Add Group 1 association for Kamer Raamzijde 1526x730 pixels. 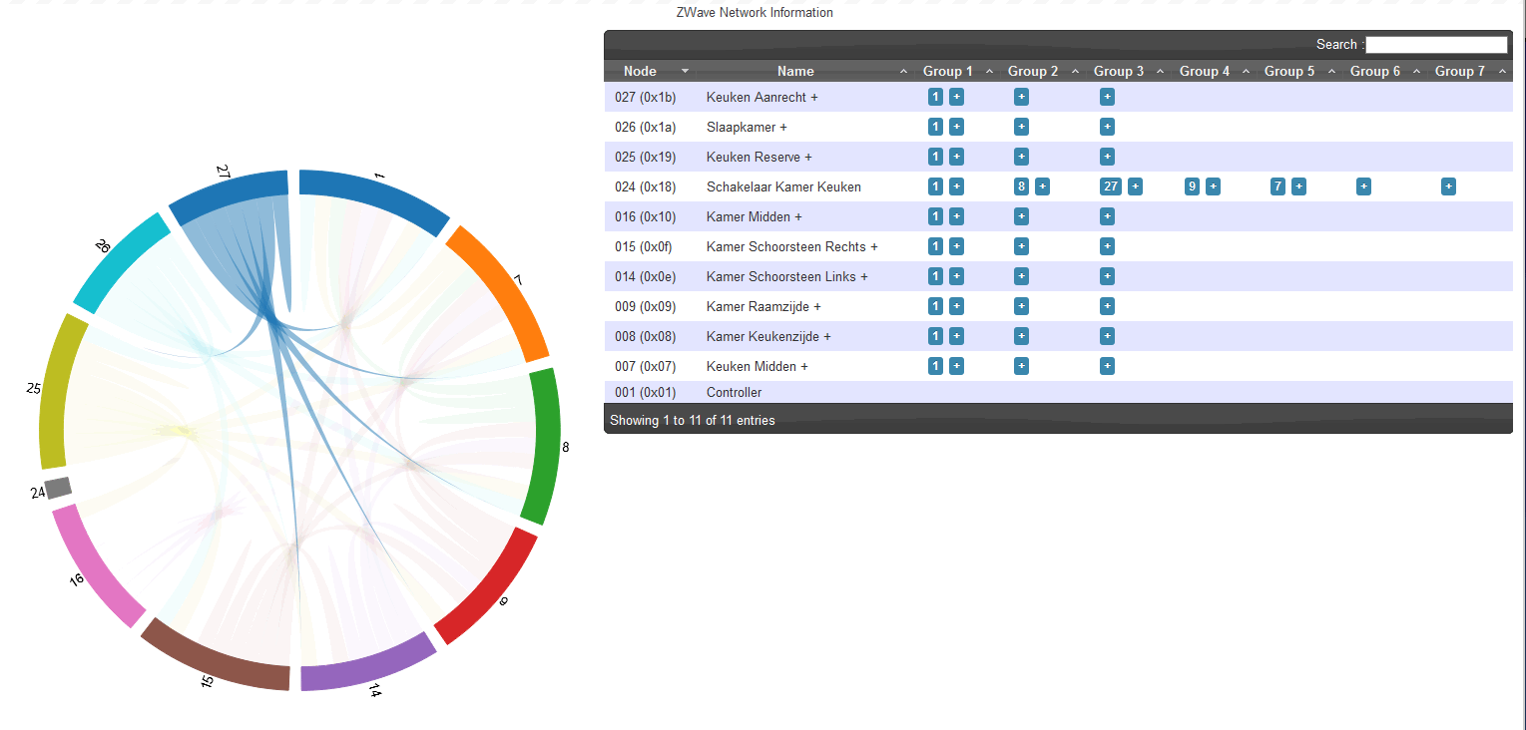click(x=956, y=306)
